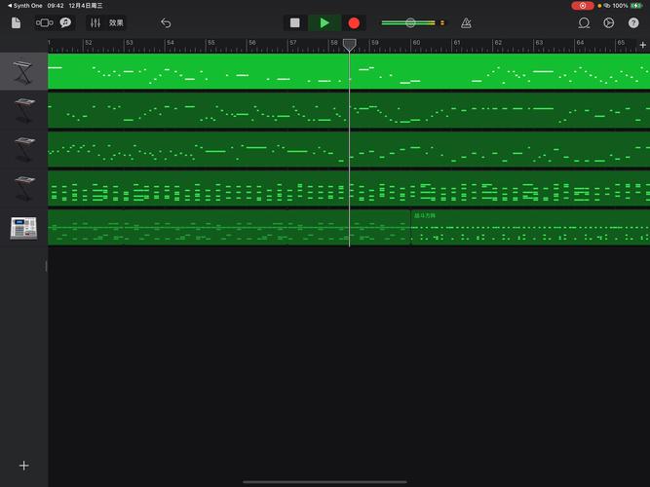Add a new track with plus button
This screenshot has height=487, width=650.
pyautogui.click(x=24, y=466)
